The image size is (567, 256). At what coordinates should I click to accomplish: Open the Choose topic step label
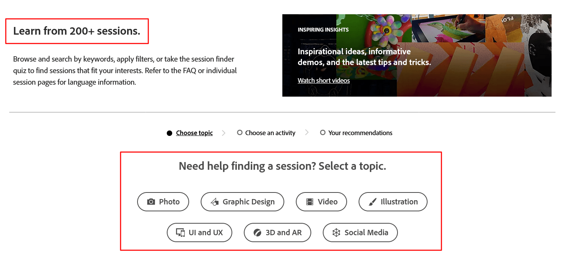tap(194, 133)
